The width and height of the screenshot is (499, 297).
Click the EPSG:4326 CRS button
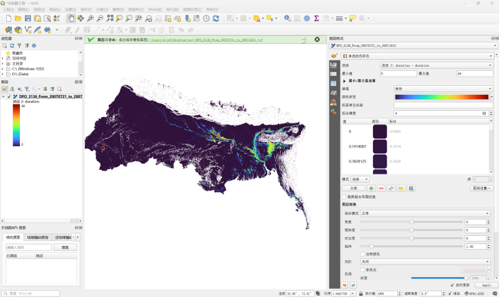click(x=474, y=293)
